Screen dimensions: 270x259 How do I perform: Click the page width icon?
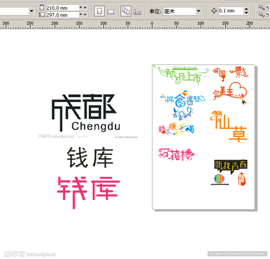[x=42, y=7]
